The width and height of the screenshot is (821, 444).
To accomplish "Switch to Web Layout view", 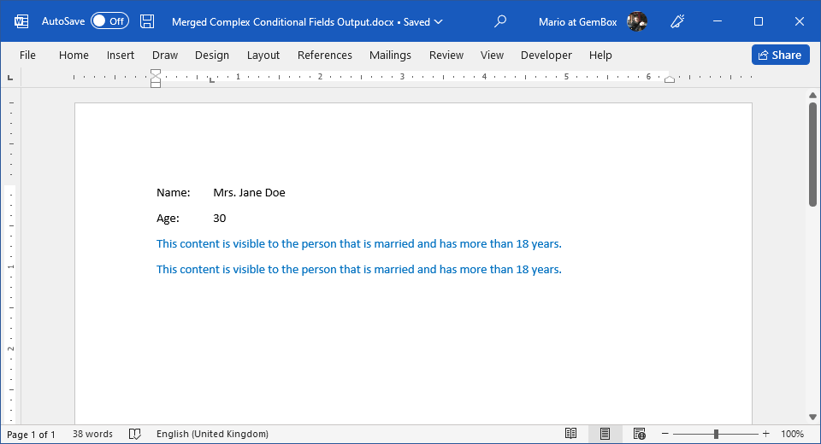I will click(639, 434).
